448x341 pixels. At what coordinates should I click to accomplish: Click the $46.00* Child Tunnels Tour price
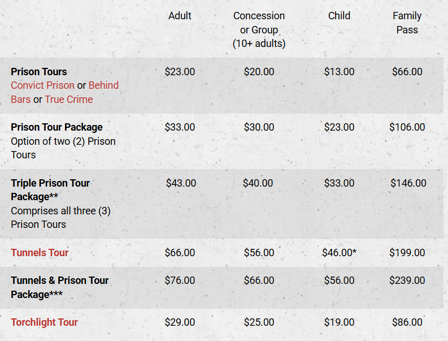pyautogui.click(x=339, y=253)
